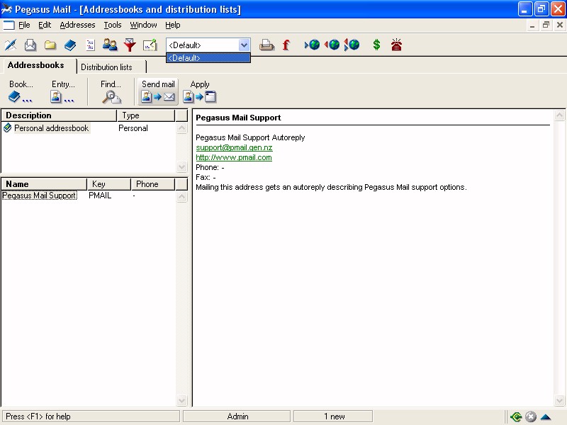Sort by the Type column header
The image size is (567, 425).
tap(146, 115)
